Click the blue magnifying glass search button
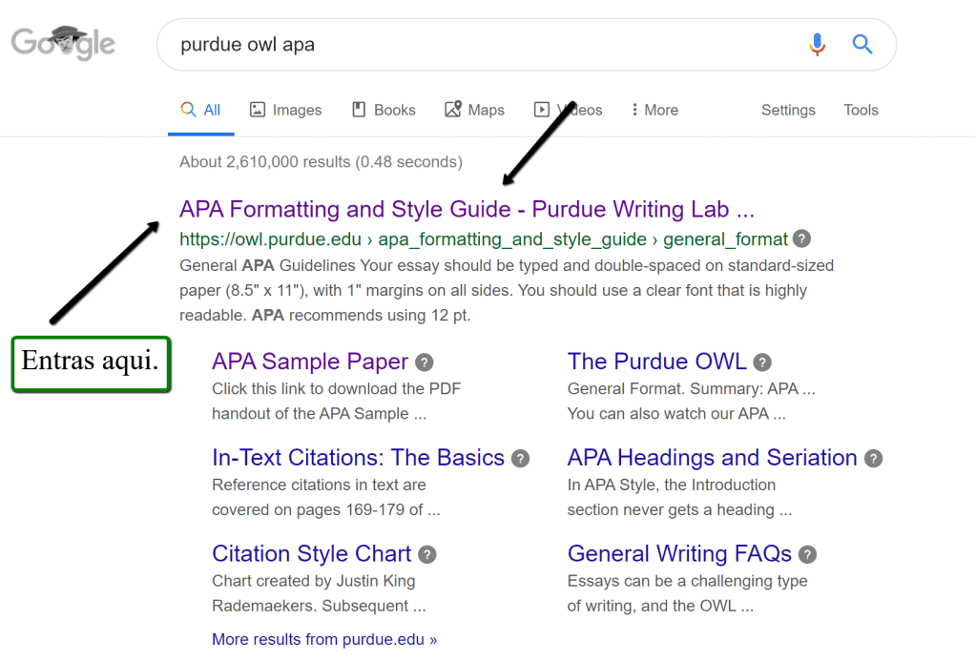 pyautogui.click(x=862, y=45)
